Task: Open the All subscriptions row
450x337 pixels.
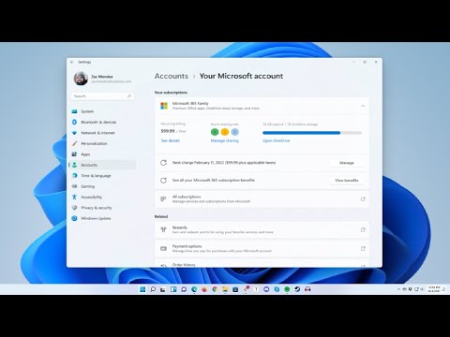Action: (262, 199)
